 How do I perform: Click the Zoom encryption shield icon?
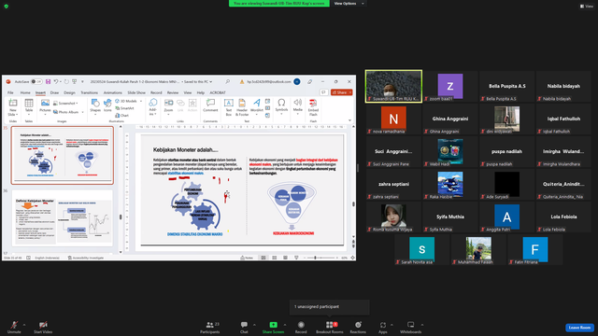(7, 7)
